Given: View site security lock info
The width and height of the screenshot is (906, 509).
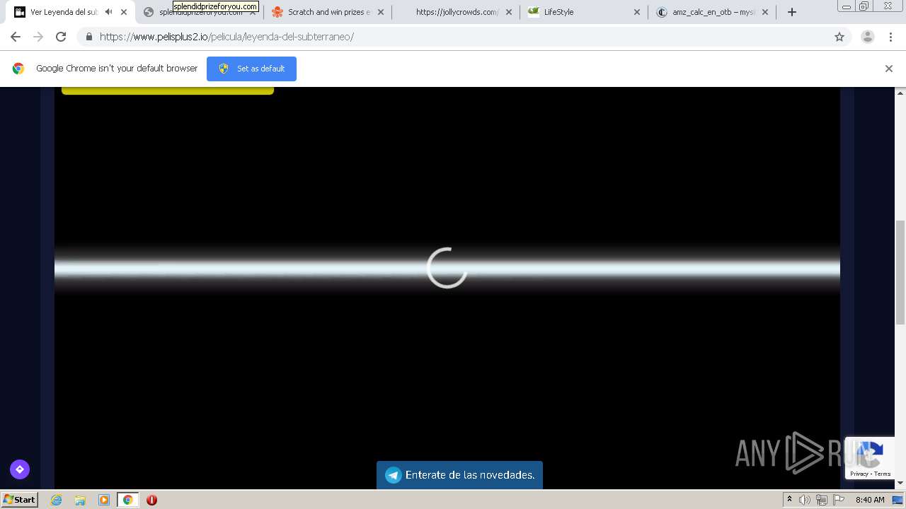Looking at the screenshot, I should 88,37.
